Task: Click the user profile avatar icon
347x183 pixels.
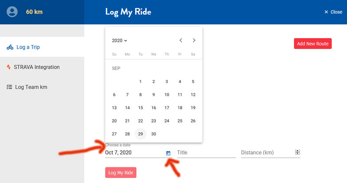Action: 12,12
